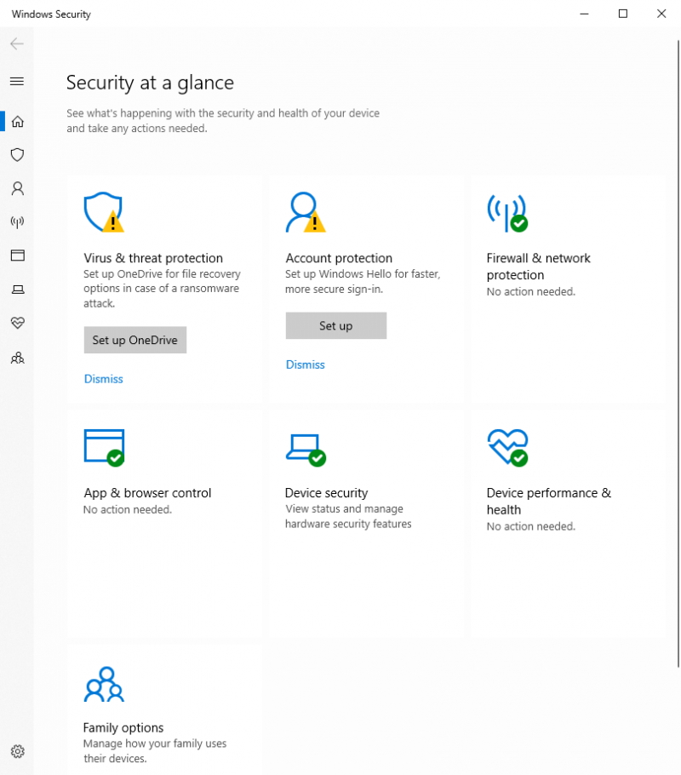Click the Family options people tile icon
681x775 pixels.
pyautogui.click(x=104, y=684)
